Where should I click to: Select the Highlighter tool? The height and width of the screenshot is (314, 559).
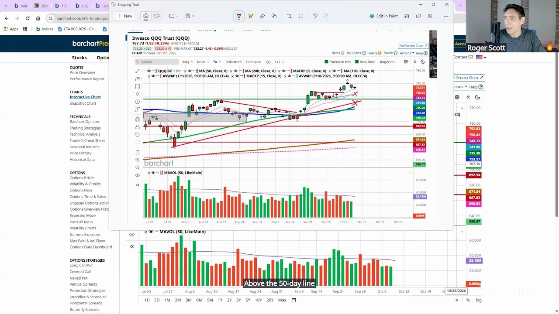(251, 16)
